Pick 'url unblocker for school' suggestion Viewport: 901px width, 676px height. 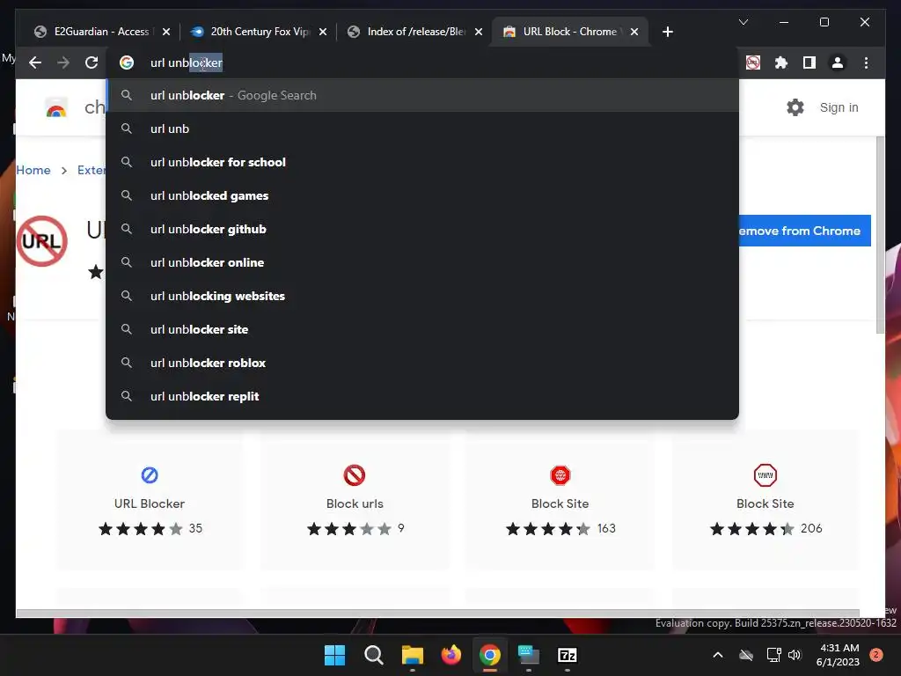pyautogui.click(x=422, y=162)
